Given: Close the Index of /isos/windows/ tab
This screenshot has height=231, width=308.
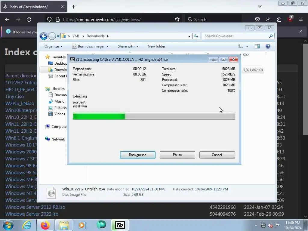Looking at the screenshot, I should click(62, 7).
